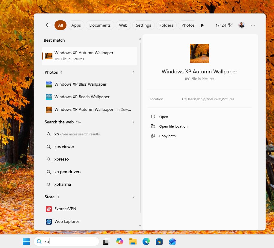This screenshot has height=248, width=274.
Task: Open the Autumn Wallpaper in Downloads result
Action: pos(90,109)
